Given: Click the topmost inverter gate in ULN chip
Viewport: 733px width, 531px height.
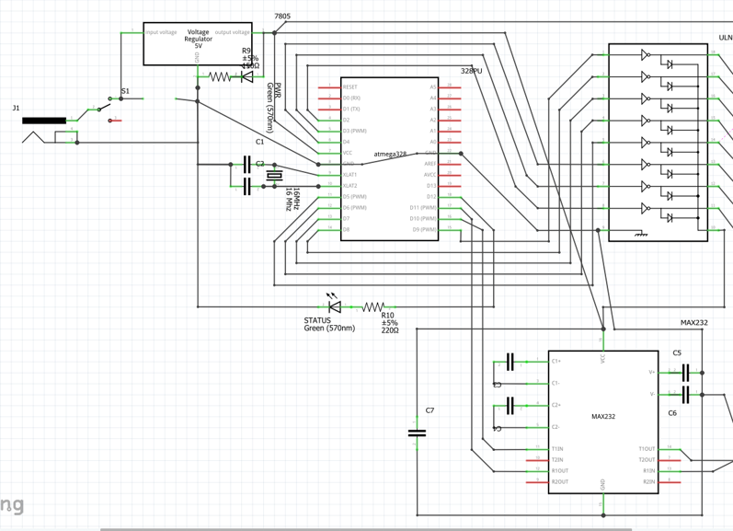Looking at the screenshot, I should pyautogui.click(x=646, y=54).
